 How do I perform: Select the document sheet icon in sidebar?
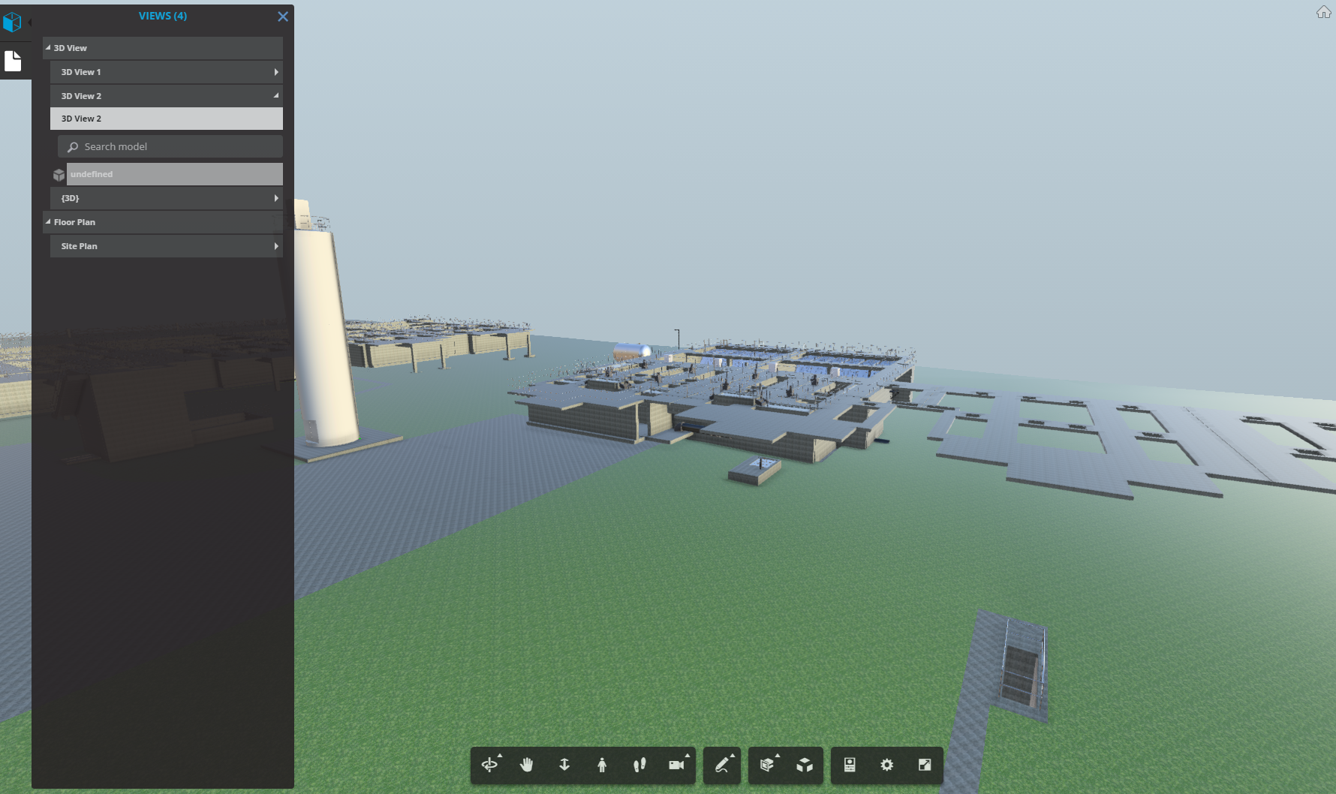pos(13,61)
